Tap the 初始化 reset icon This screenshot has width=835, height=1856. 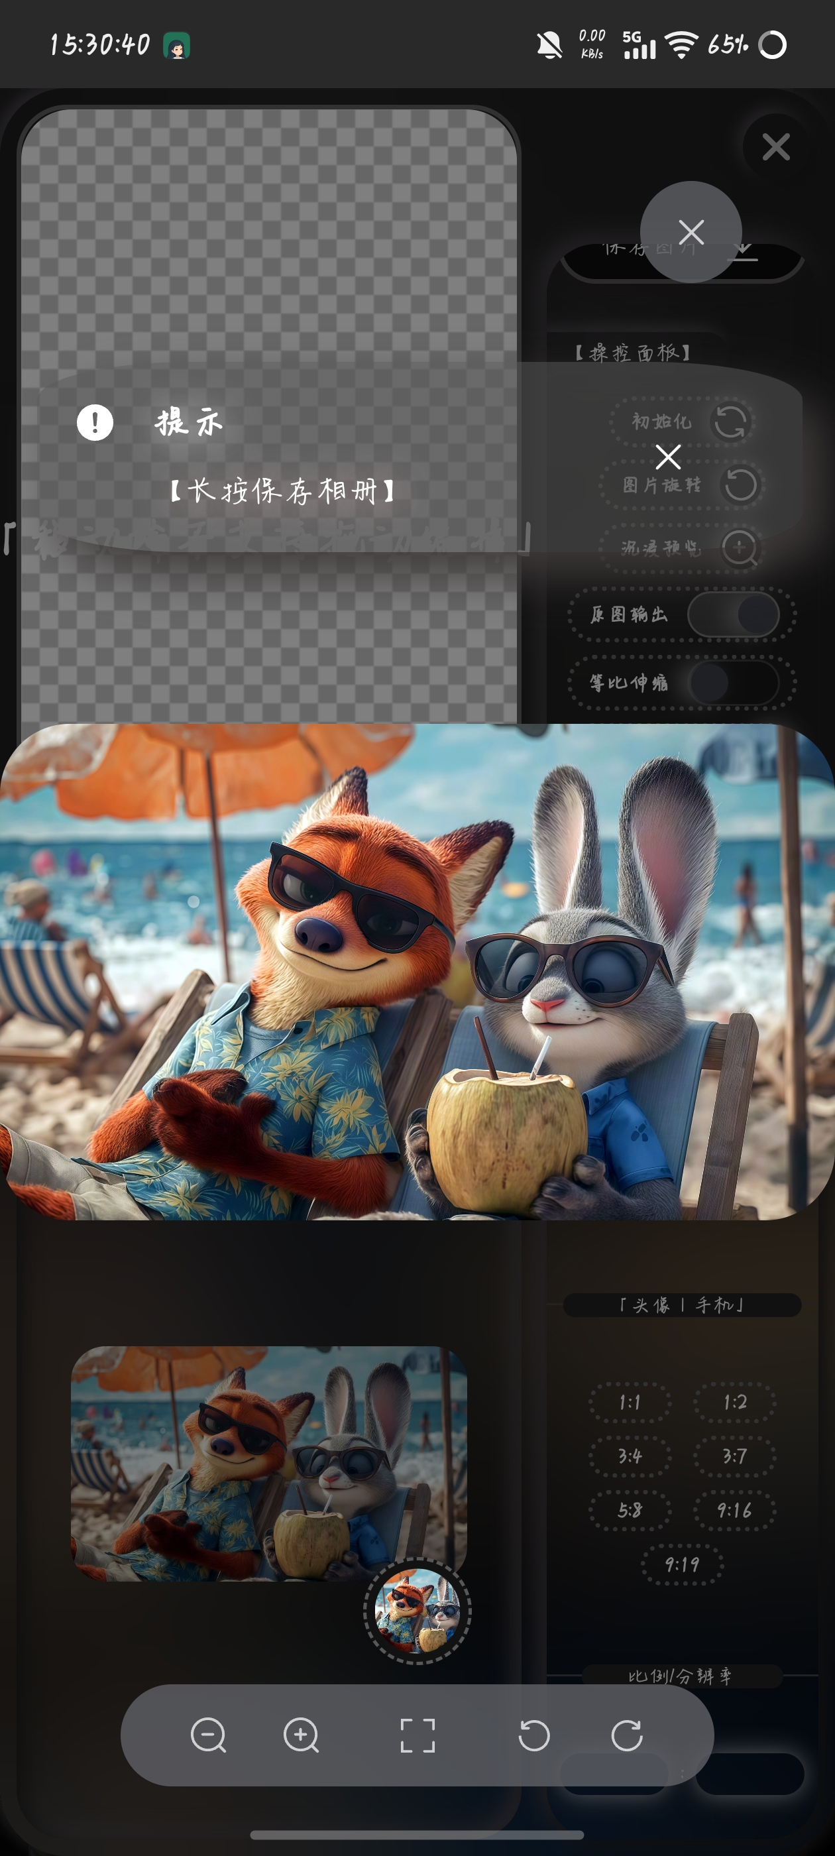point(730,422)
